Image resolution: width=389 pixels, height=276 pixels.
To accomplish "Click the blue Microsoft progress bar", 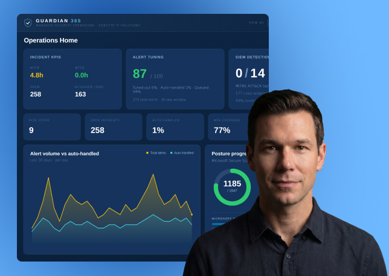I will point(218,224).
